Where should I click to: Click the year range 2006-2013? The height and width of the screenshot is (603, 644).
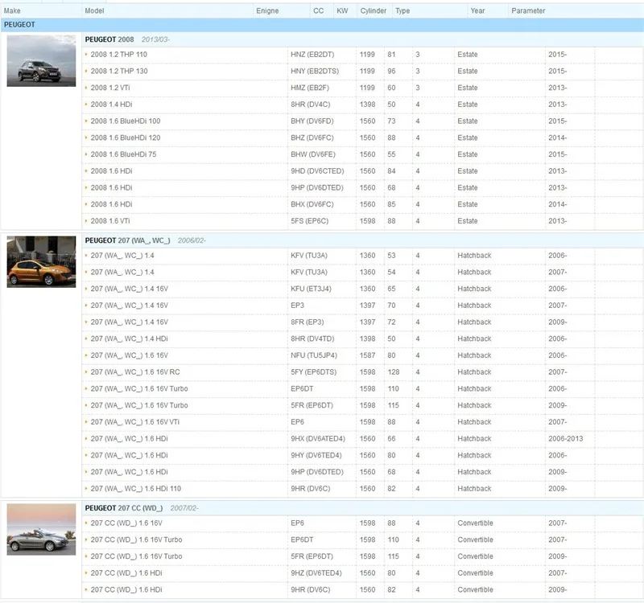click(x=566, y=438)
